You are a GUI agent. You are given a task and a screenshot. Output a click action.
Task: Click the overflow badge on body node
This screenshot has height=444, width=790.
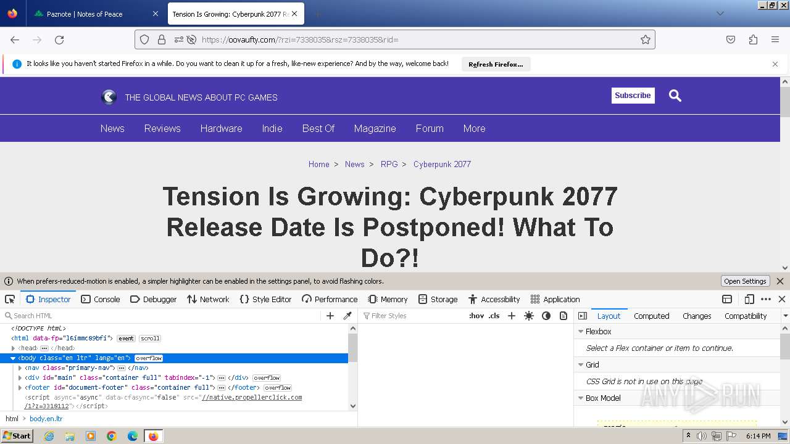pyautogui.click(x=149, y=358)
